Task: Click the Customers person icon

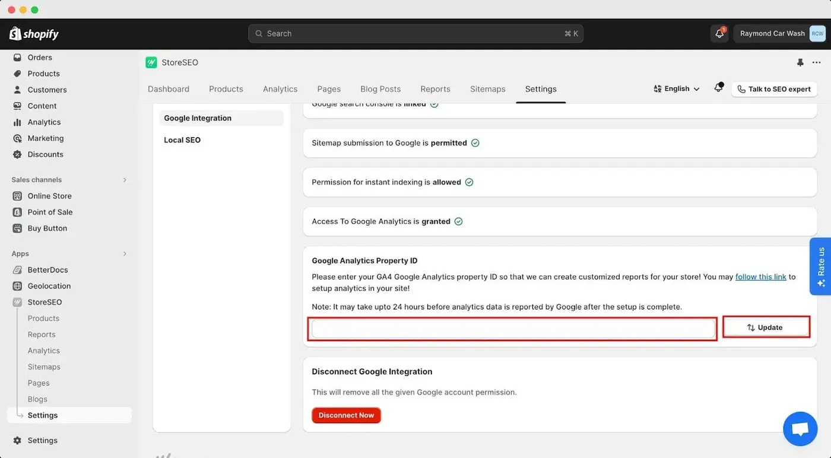Action: [x=17, y=90]
